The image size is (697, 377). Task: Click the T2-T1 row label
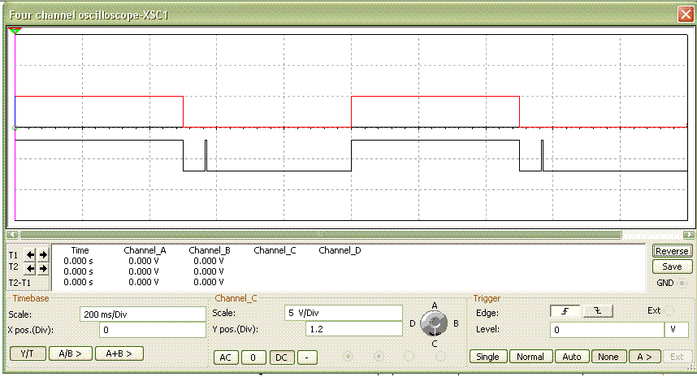[20, 284]
